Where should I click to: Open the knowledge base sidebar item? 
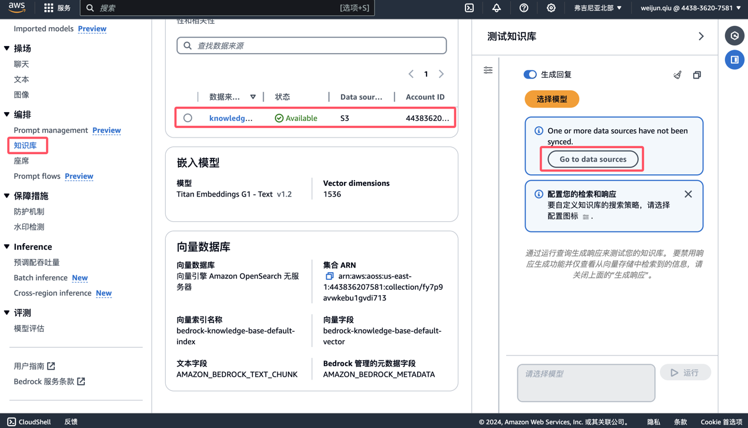[25, 145]
